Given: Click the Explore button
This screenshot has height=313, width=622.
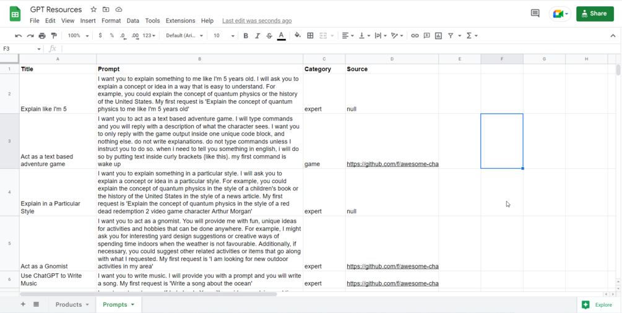Looking at the screenshot, I should point(598,305).
